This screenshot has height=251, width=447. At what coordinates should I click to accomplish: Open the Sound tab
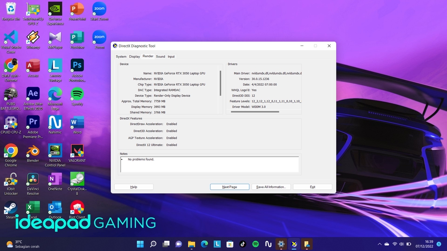tap(160, 57)
